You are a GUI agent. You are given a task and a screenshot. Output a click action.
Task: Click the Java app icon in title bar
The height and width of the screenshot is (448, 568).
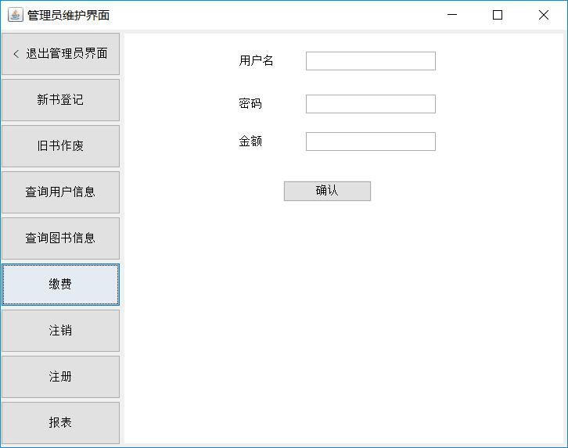coord(15,15)
